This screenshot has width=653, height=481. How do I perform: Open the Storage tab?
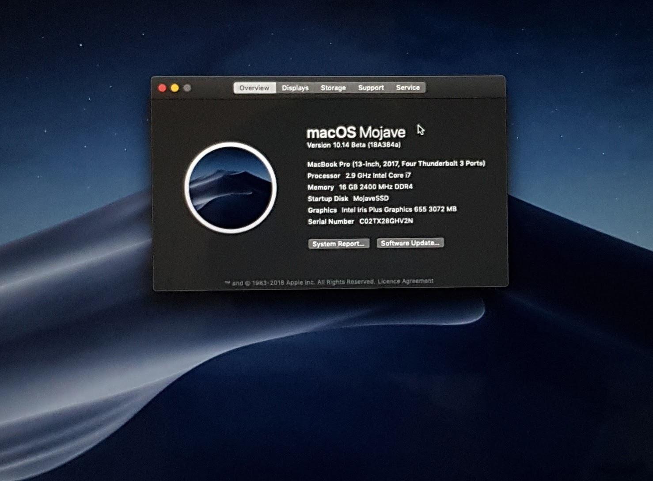333,88
